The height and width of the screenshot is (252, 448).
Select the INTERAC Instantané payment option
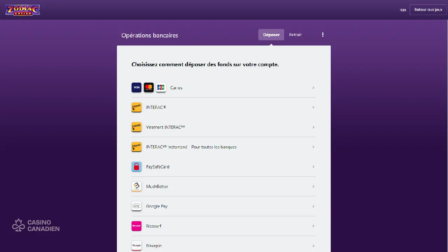pyautogui.click(x=224, y=147)
